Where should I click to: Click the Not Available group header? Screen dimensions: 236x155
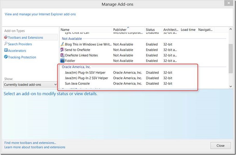(x=72, y=39)
